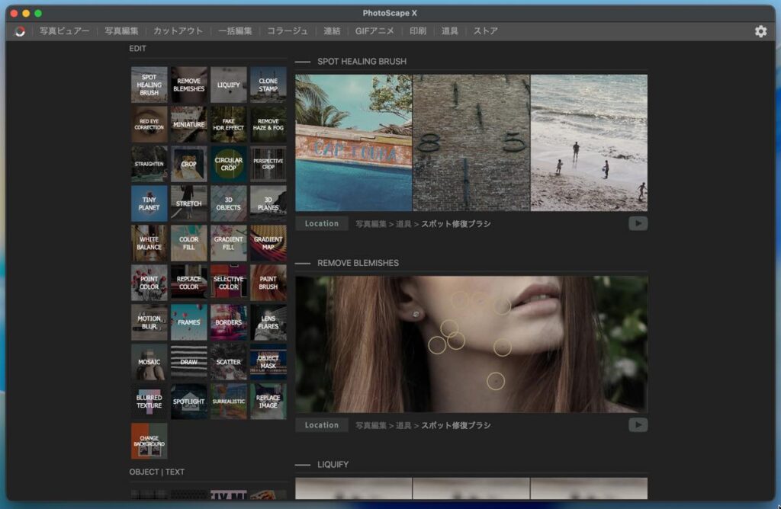Click Location button under Remove Blemishes

coord(321,425)
